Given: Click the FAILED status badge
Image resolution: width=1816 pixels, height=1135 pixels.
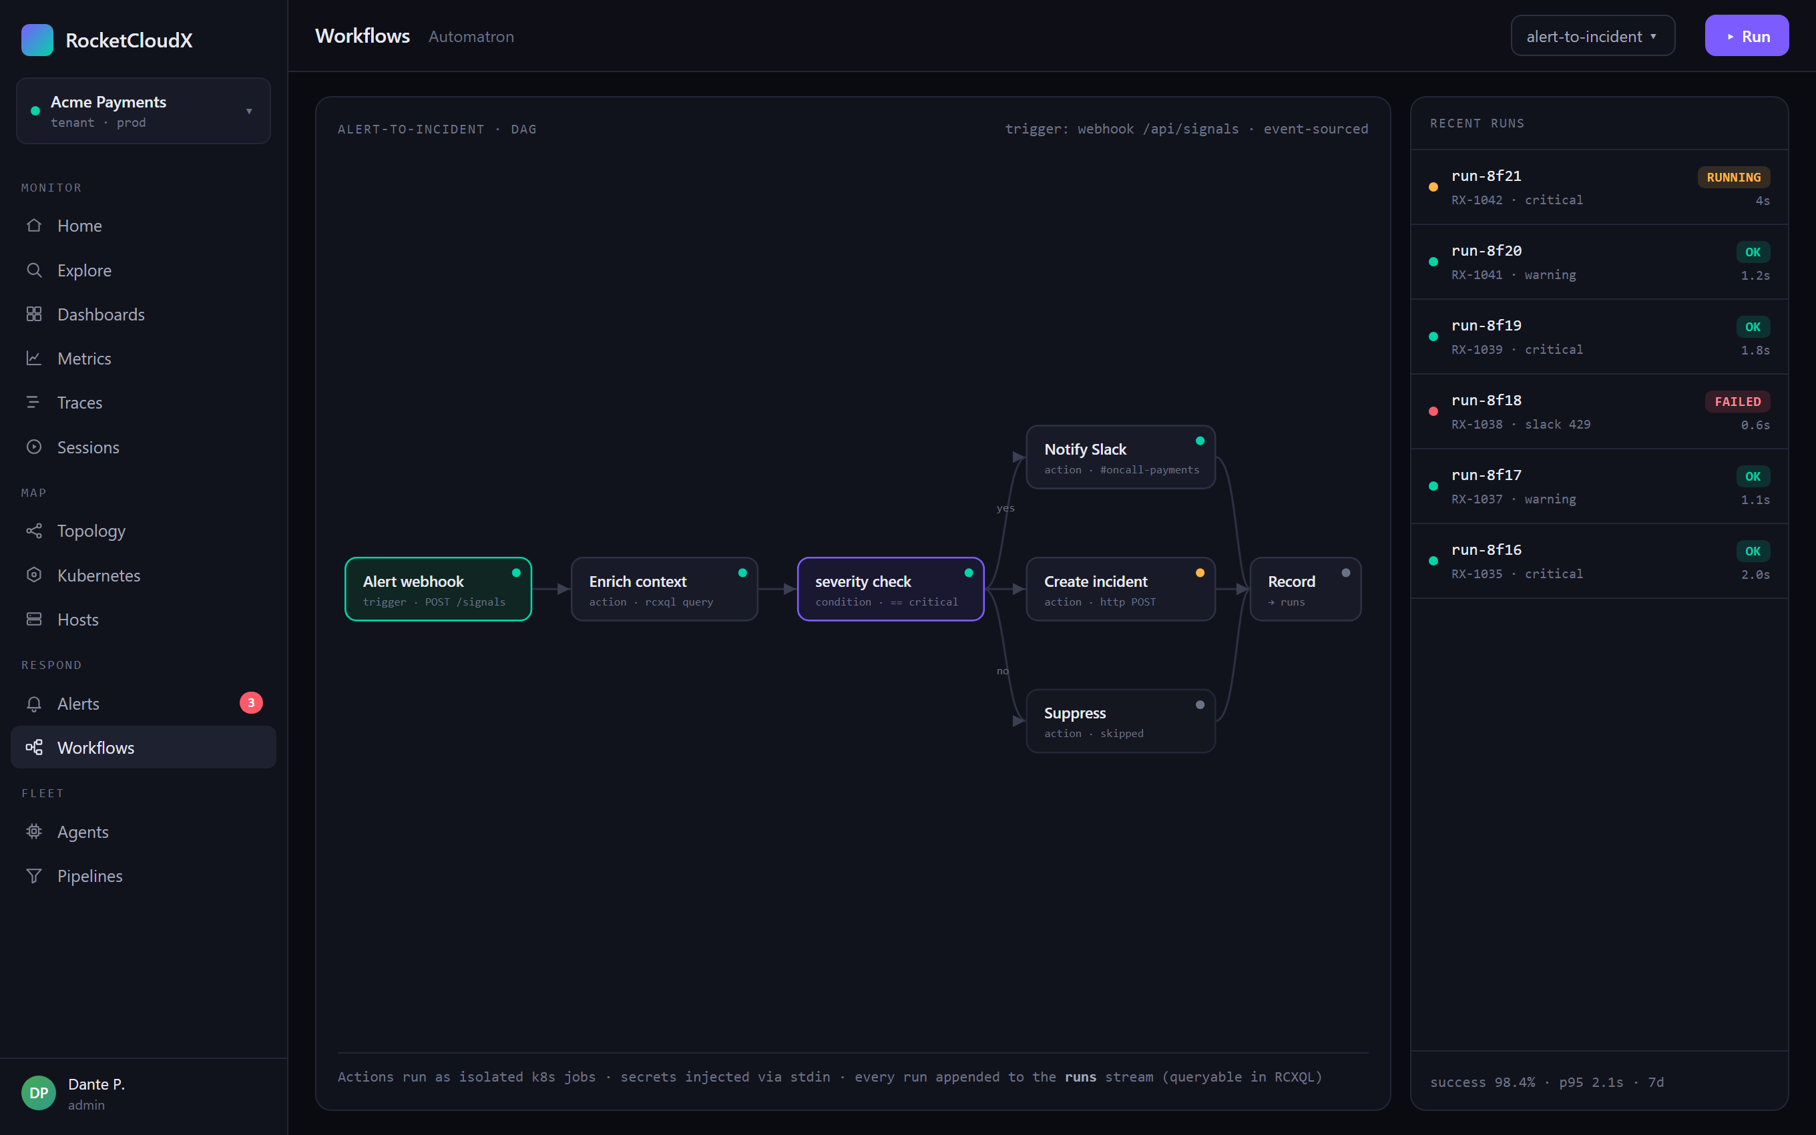Looking at the screenshot, I should tap(1737, 402).
